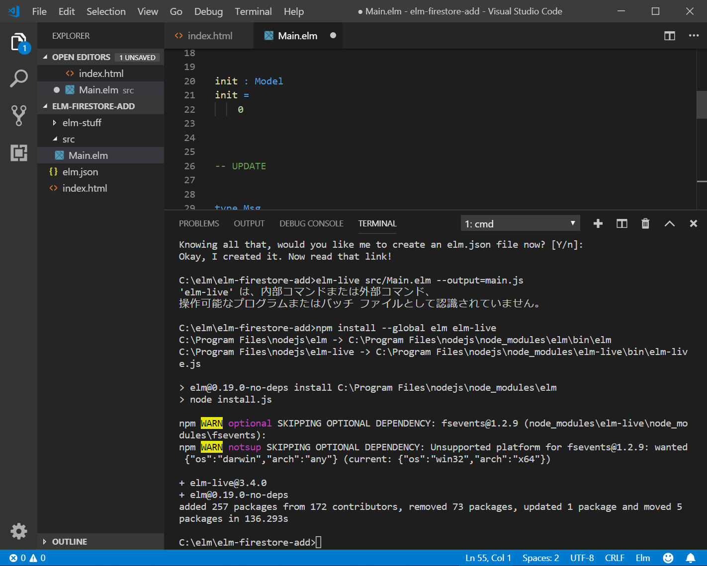
Task: Switch to the PROBLEMS panel tab
Action: 199,223
